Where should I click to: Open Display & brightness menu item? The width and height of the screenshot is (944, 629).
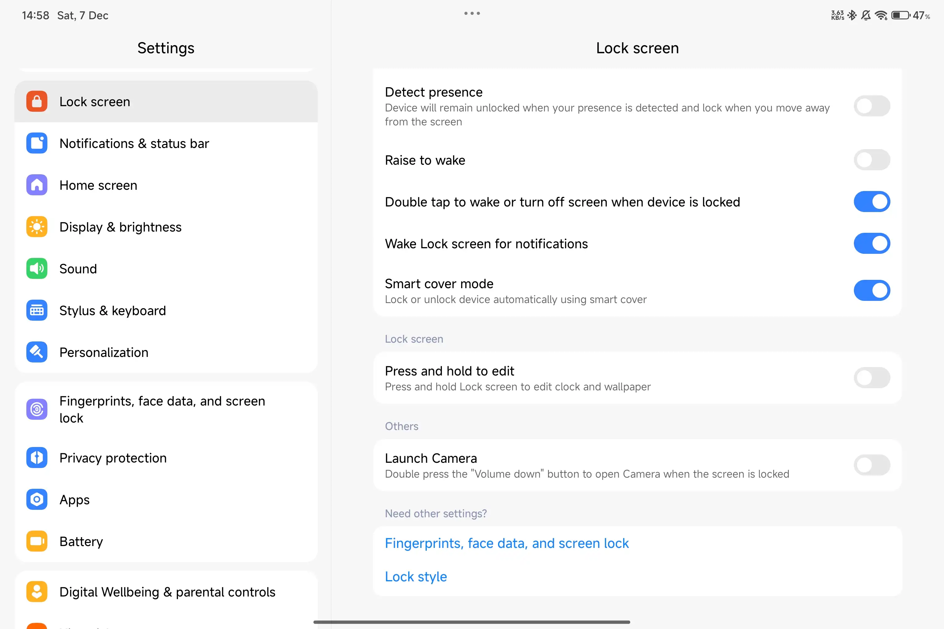coord(166,227)
